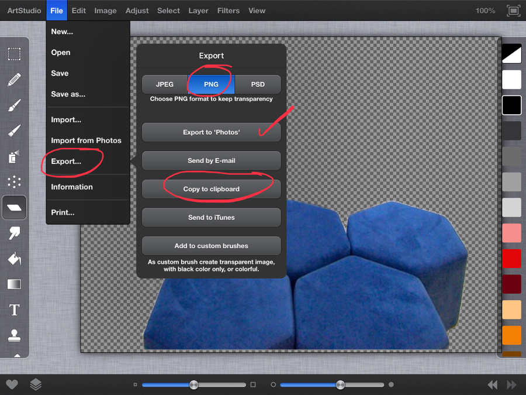This screenshot has width=526, height=395.
Task: Click Export to 'Photos' button
Action: coord(212,132)
